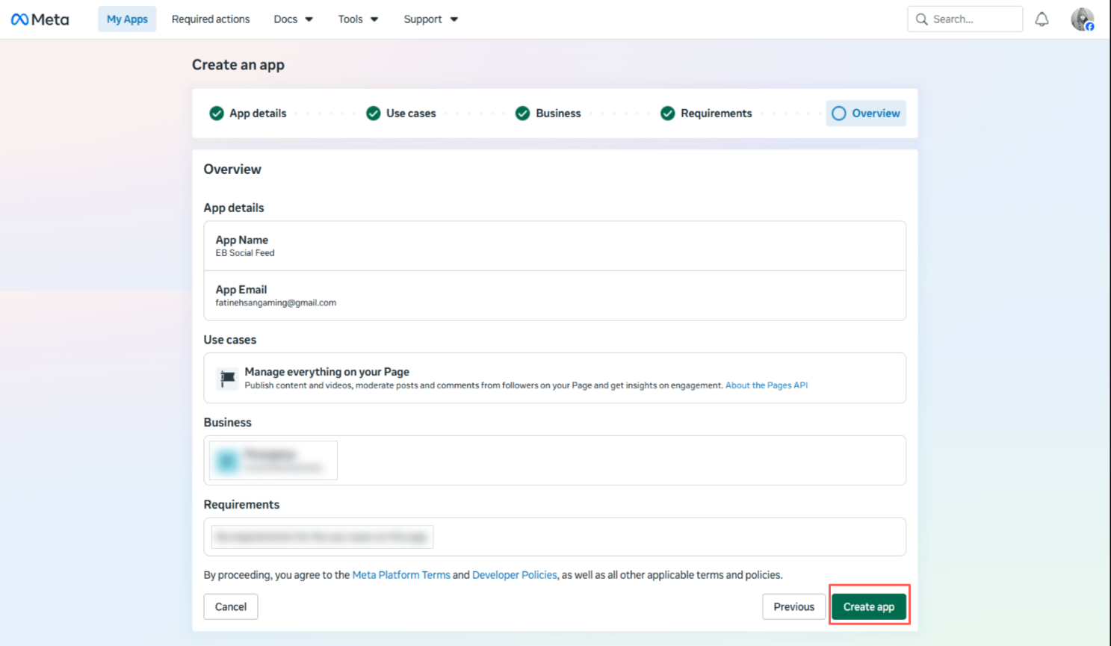The width and height of the screenshot is (1111, 646).
Task: Click the App details green checkmark
Action: (217, 114)
